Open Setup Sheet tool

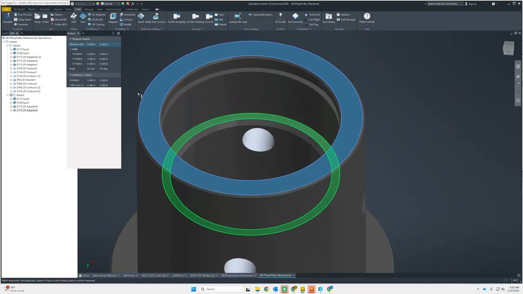[22, 20]
